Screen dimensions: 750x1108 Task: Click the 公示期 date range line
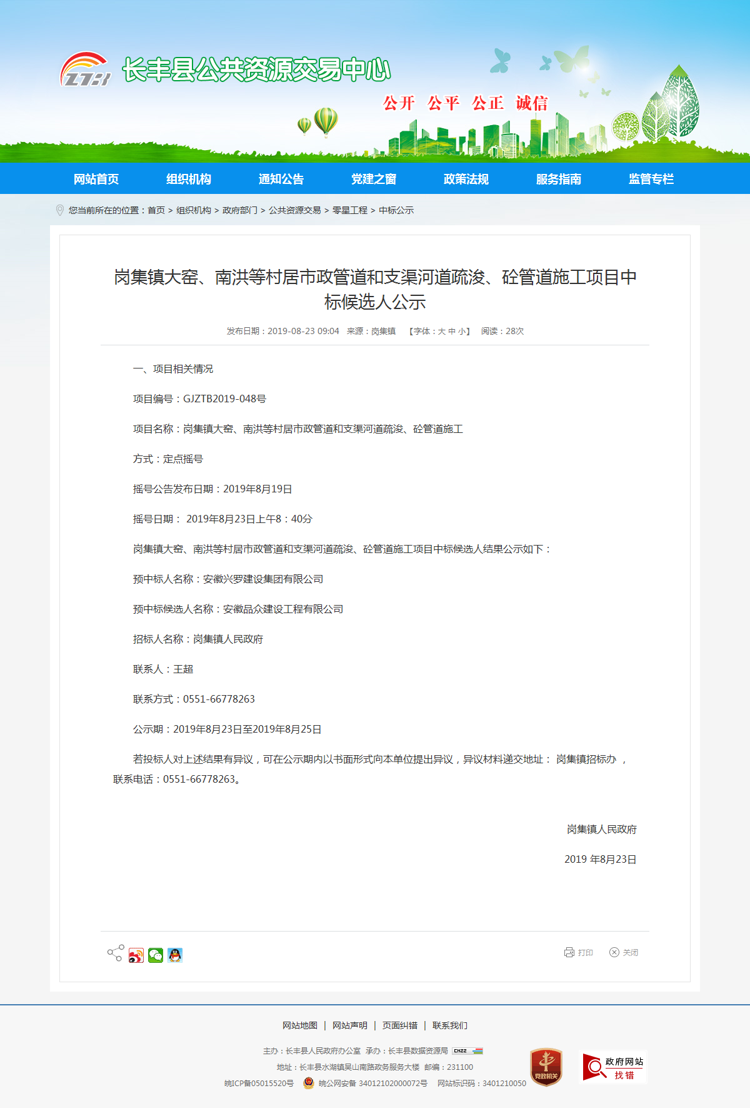point(227,729)
